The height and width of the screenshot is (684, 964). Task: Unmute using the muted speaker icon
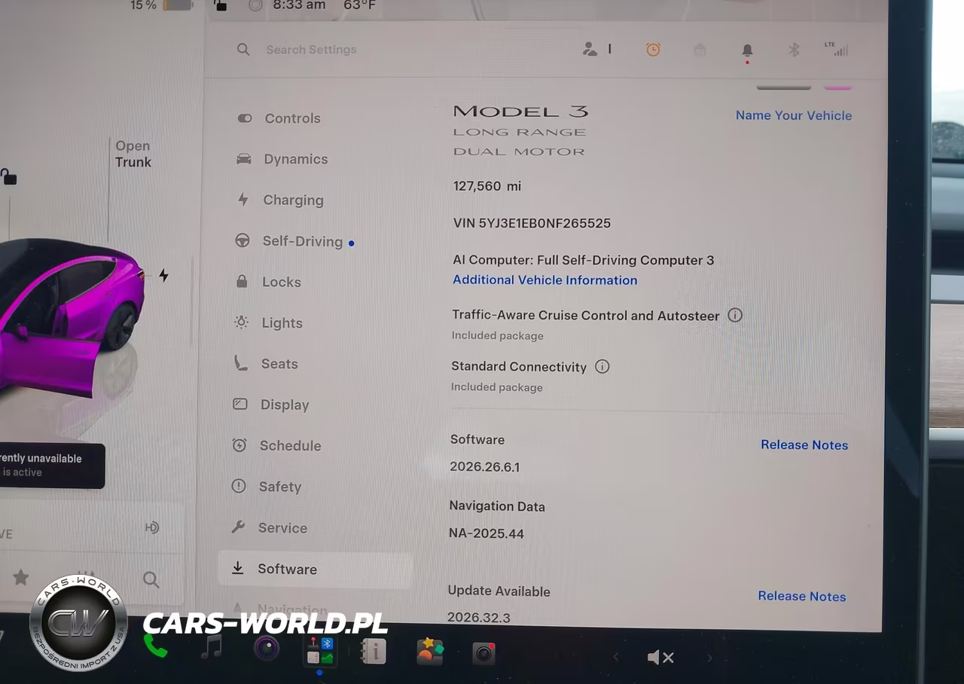tap(660, 658)
